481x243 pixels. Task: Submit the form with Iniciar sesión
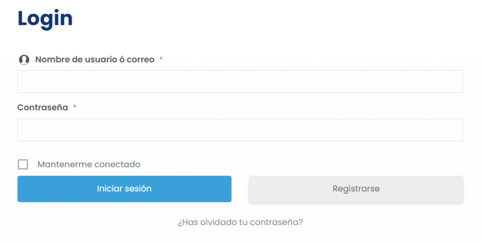pyautogui.click(x=124, y=189)
